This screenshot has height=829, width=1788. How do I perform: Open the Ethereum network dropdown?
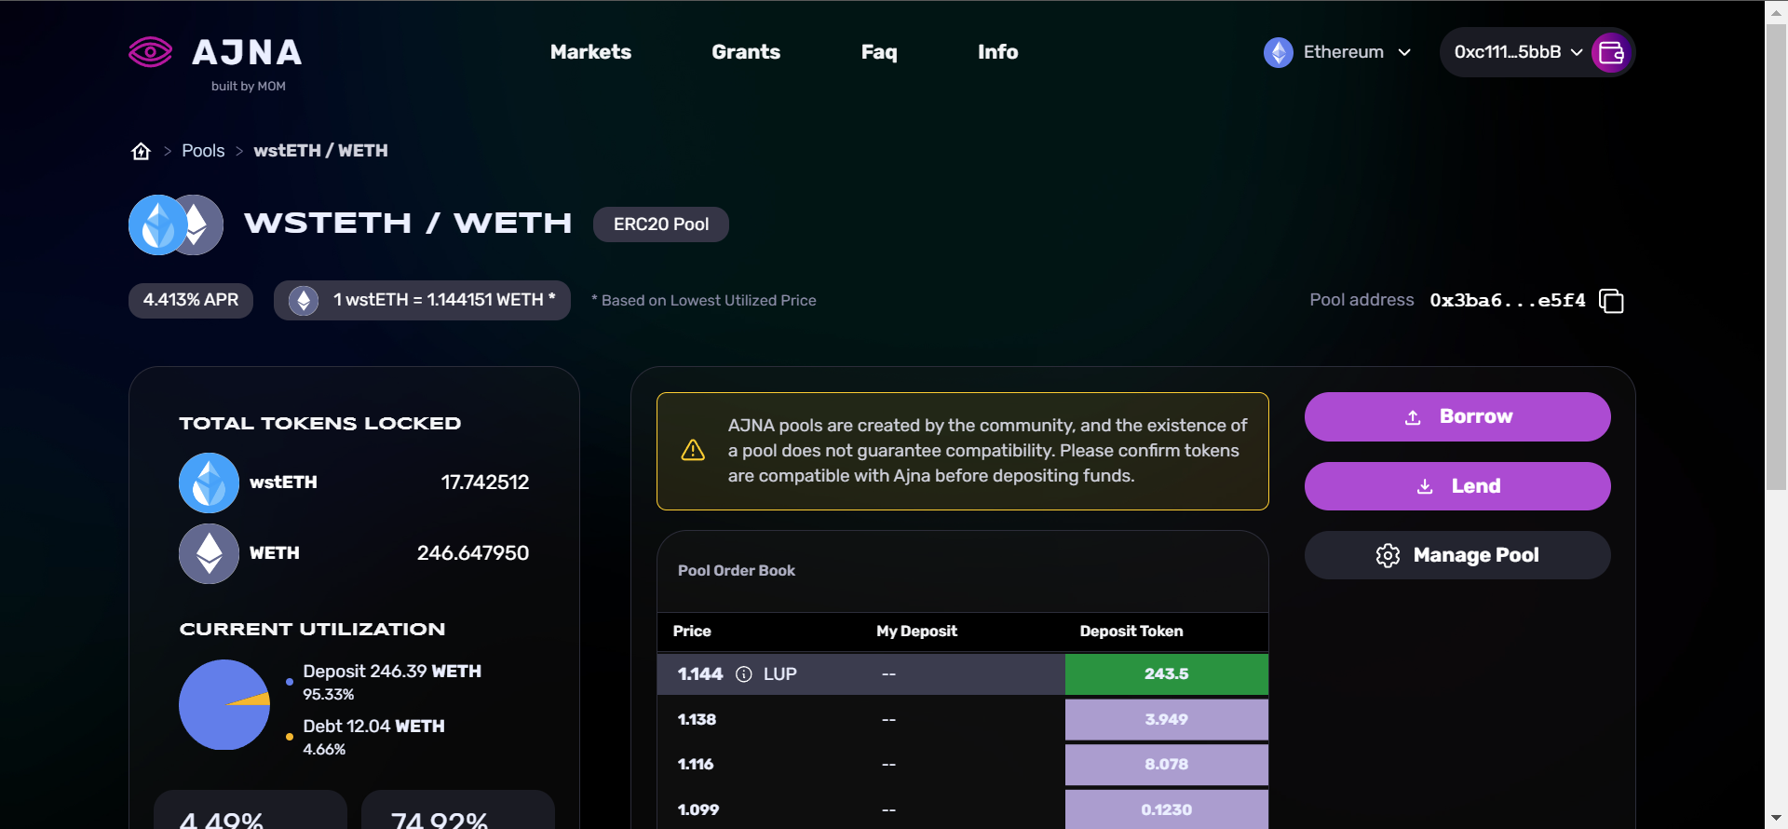(1338, 52)
